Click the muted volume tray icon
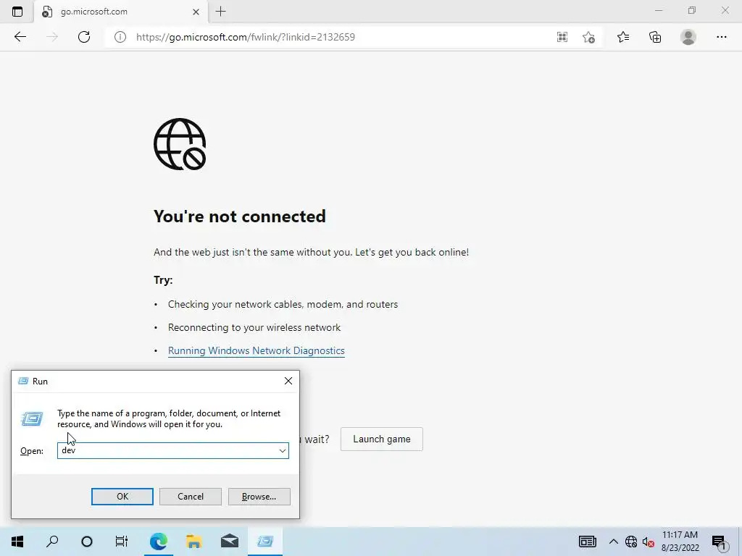Image resolution: width=742 pixels, height=556 pixels. tap(649, 542)
